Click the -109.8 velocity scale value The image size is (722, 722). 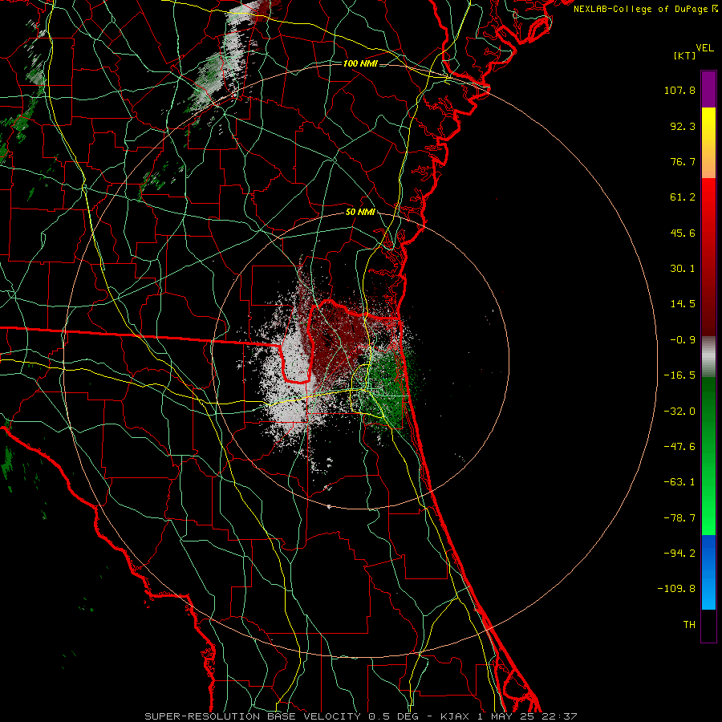pyautogui.click(x=676, y=589)
